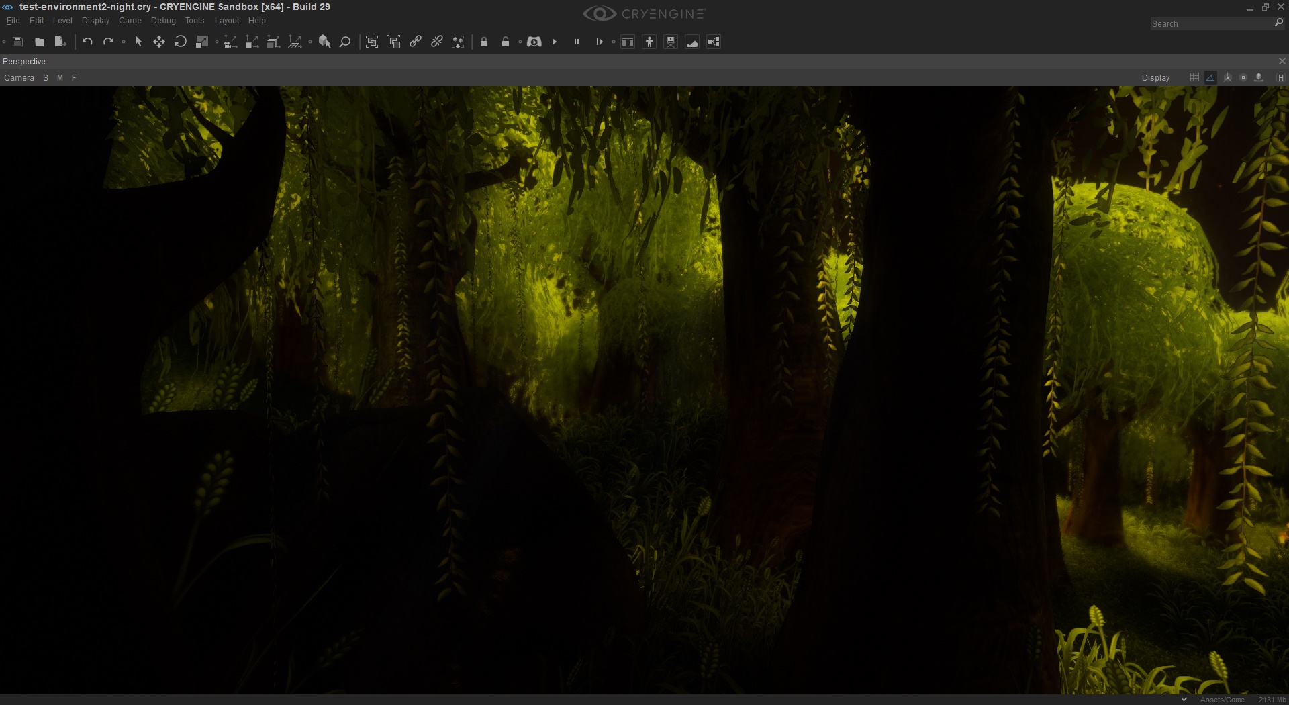Screen dimensions: 1289x705
Task: Open the Debug menu
Action: pos(163,21)
